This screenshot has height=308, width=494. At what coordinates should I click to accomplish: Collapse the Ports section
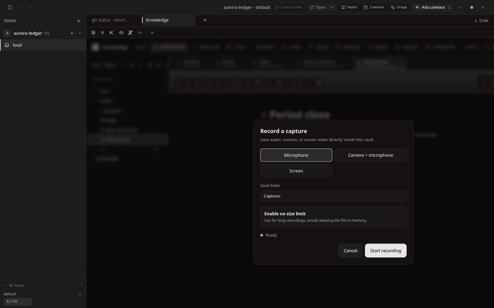[6, 286]
